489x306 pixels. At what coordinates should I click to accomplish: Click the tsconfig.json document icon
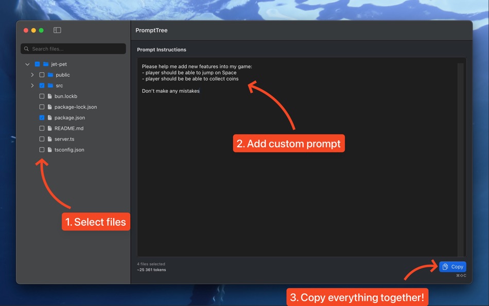tap(49, 149)
